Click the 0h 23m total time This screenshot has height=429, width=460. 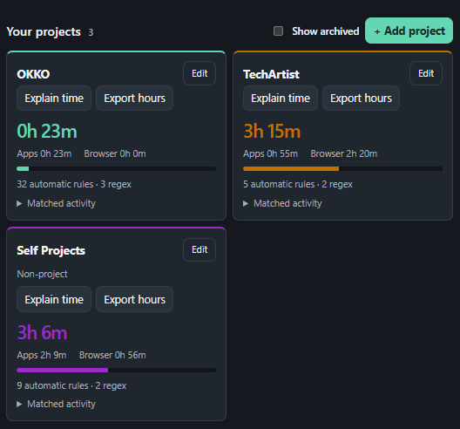click(x=47, y=131)
